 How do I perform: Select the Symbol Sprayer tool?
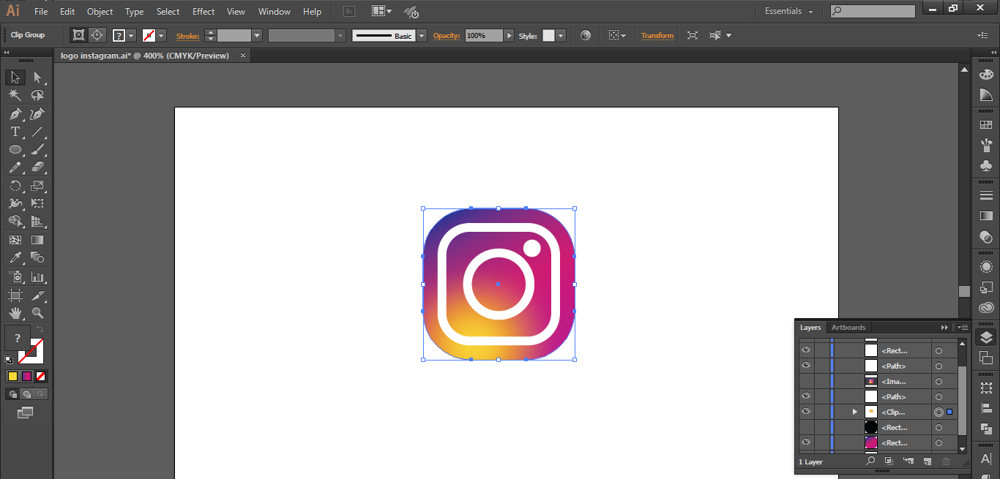tap(15, 276)
